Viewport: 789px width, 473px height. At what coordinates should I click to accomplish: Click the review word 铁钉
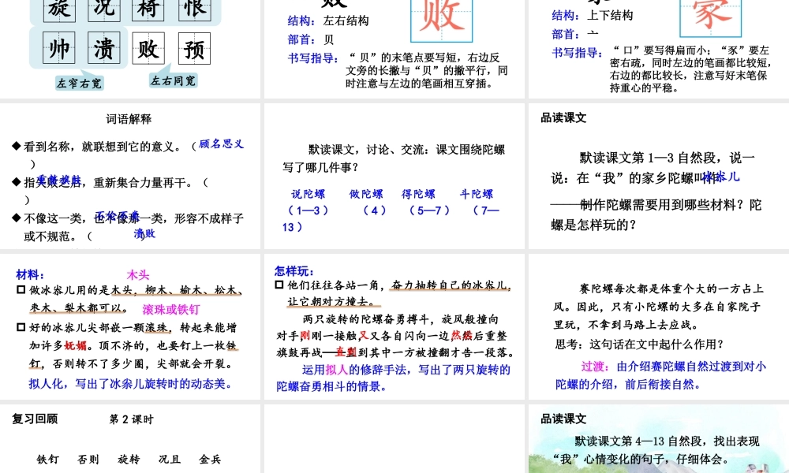pyautogui.click(x=48, y=459)
